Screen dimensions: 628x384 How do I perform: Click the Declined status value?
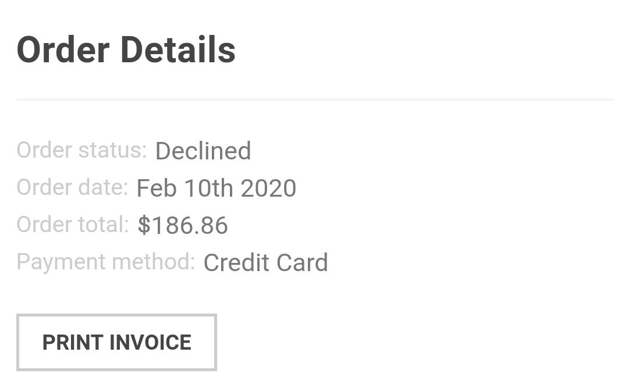203,151
